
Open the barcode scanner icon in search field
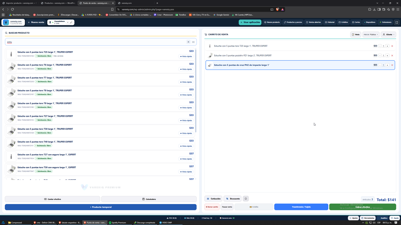pos(193,42)
